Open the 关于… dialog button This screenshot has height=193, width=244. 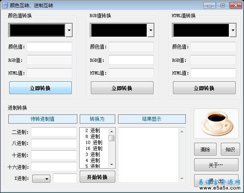216,165
